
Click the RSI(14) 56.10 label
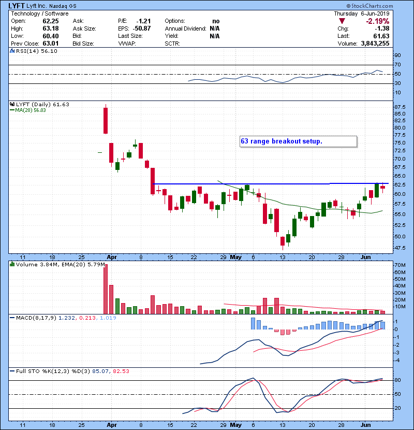(x=37, y=51)
